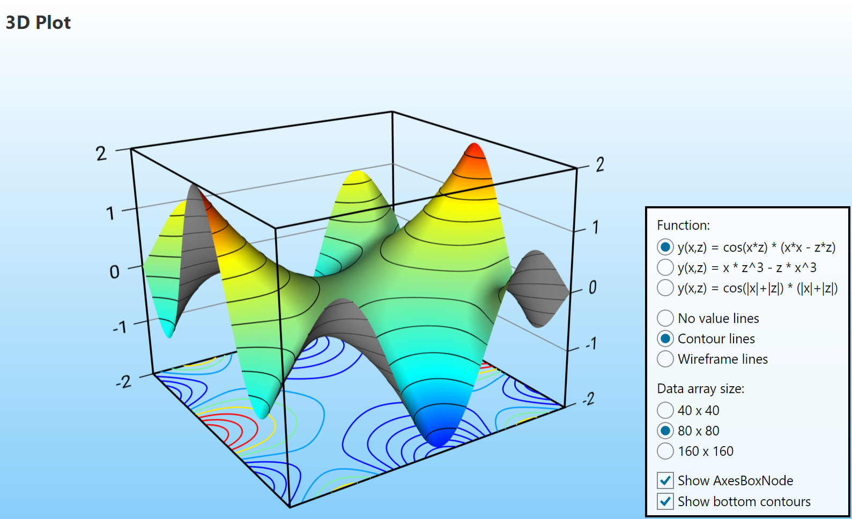The height and width of the screenshot is (519, 852).
Task: Choose the x * z^3 - z * x^3 function
Action: [x=665, y=267]
